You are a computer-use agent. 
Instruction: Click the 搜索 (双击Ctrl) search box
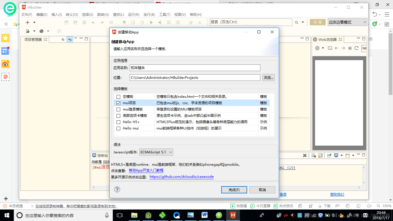251,22
